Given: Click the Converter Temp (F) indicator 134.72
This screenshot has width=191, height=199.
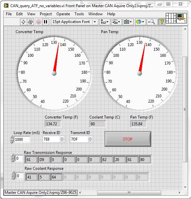Looking at the screenshot, I should pos(53,124).
